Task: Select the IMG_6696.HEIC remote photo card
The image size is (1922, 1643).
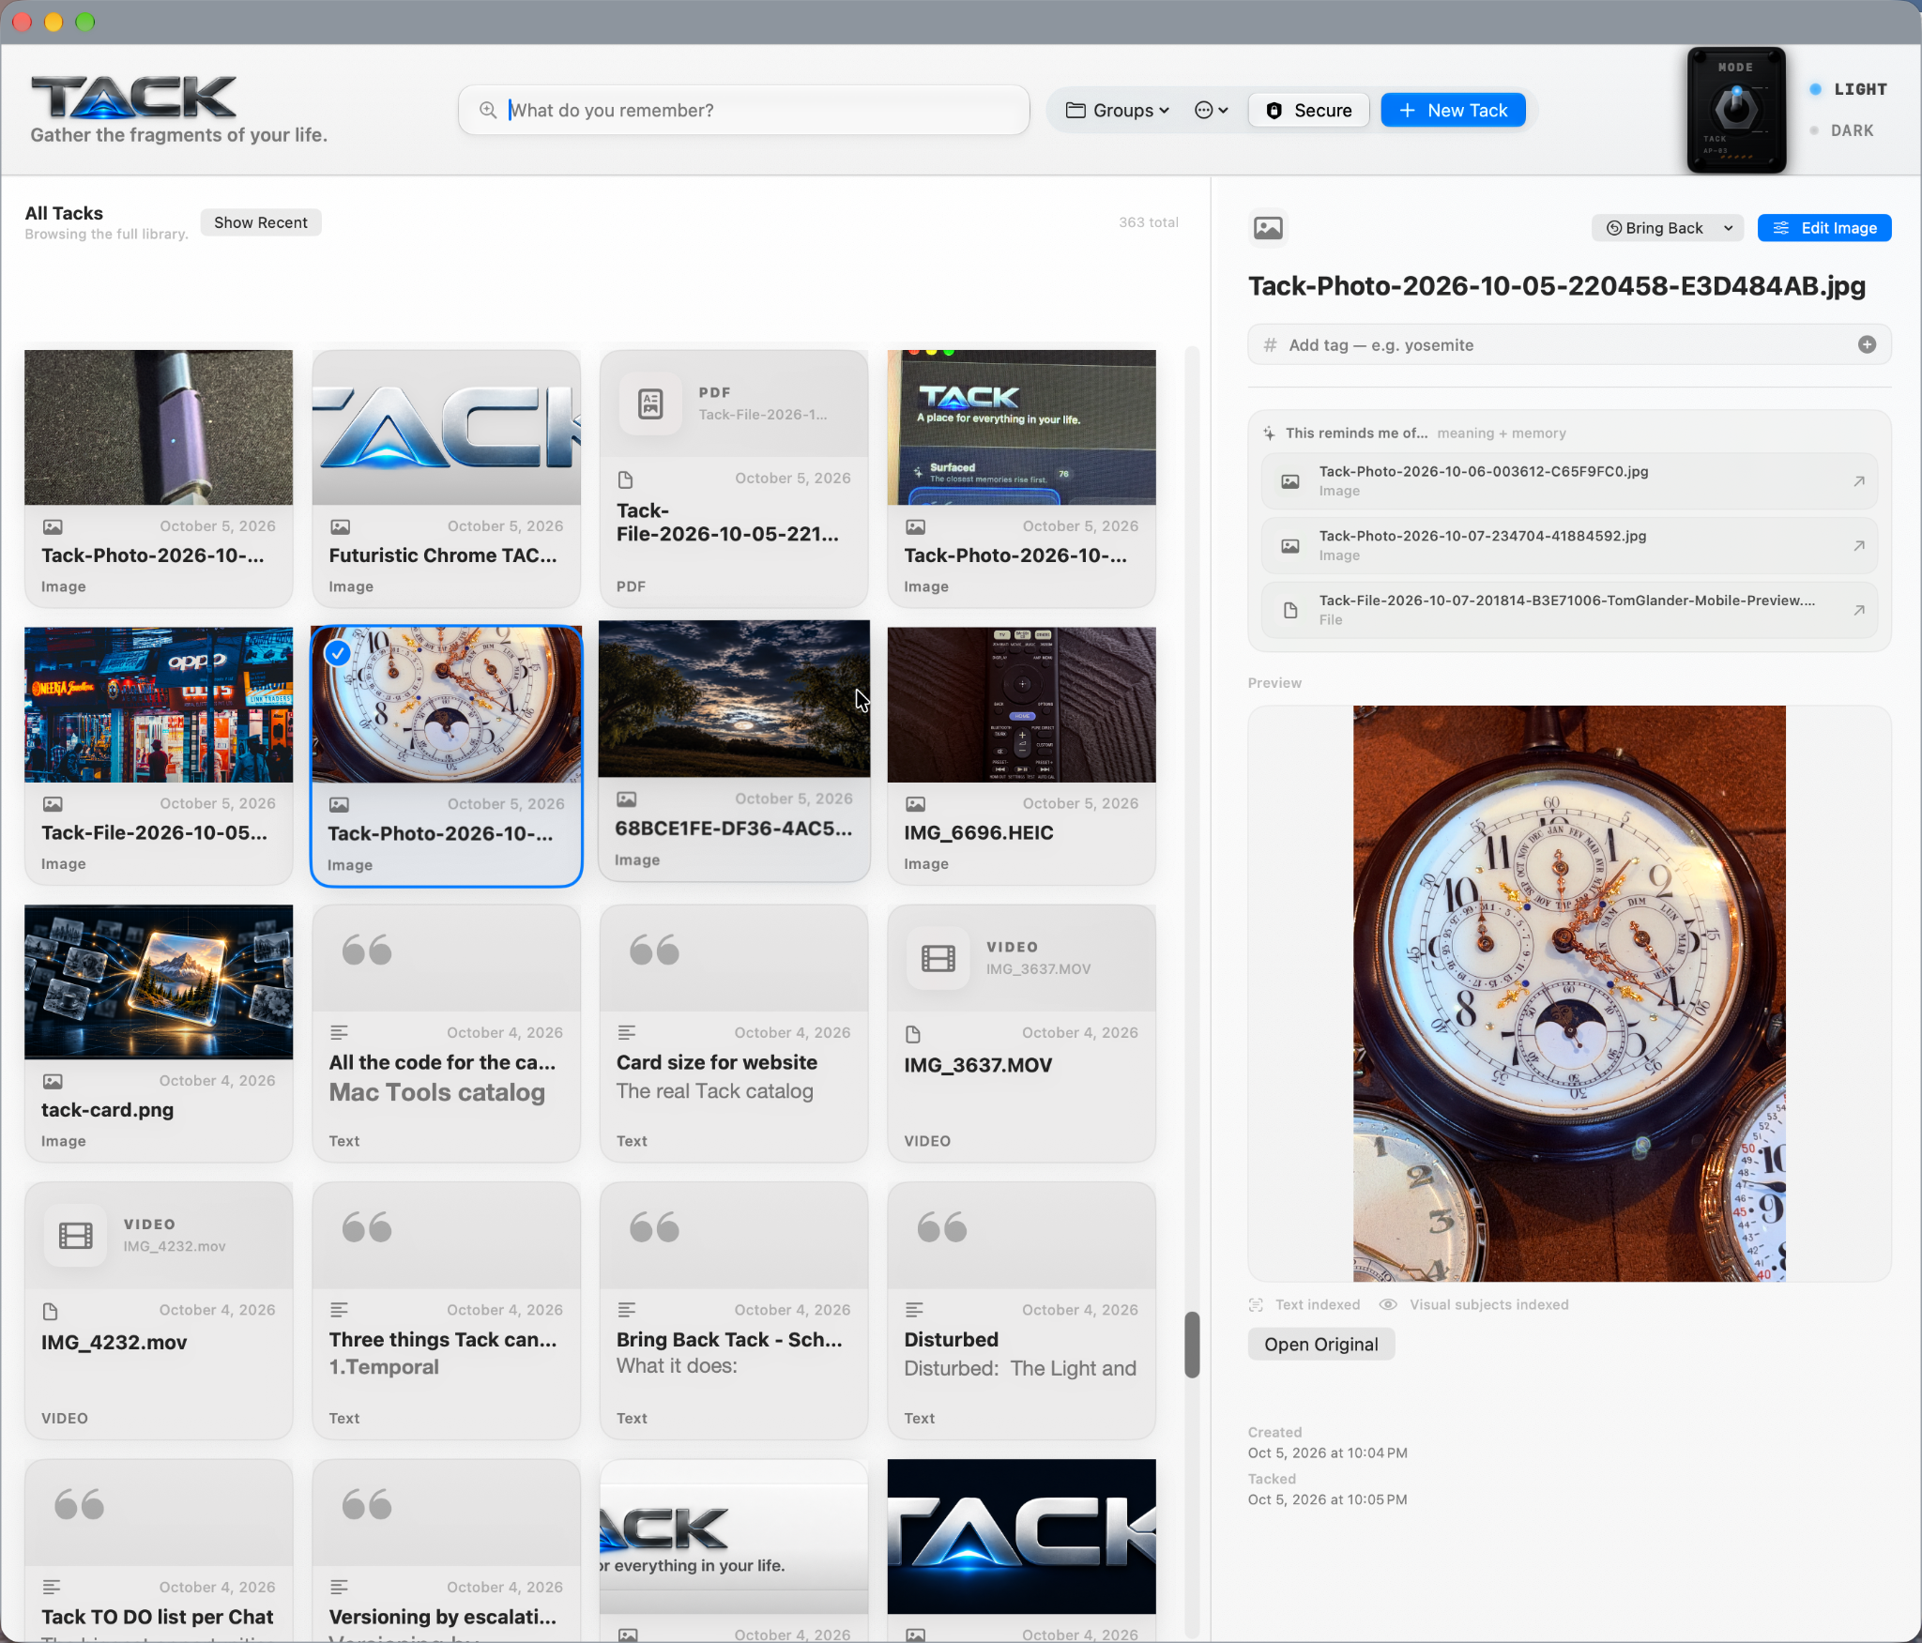Action: 1021,755
